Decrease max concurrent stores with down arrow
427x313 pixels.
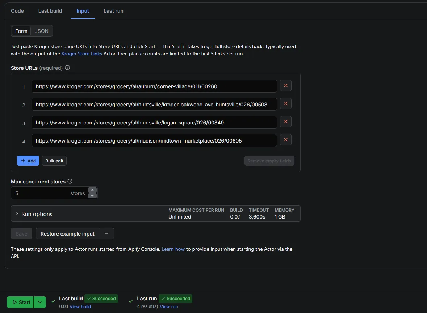[x=92, y=196]
